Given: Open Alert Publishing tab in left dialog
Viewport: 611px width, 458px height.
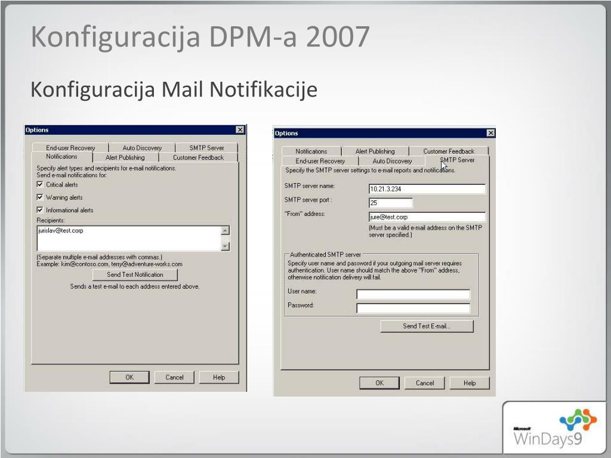Looking at the screenshot, I should pyautogui.click(x=125, y=157).
